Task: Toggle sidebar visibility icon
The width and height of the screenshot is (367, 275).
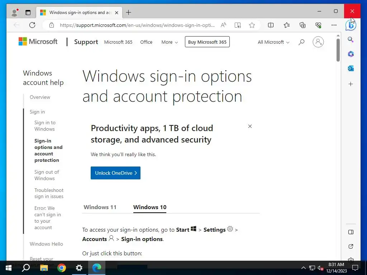Action: 351,232
